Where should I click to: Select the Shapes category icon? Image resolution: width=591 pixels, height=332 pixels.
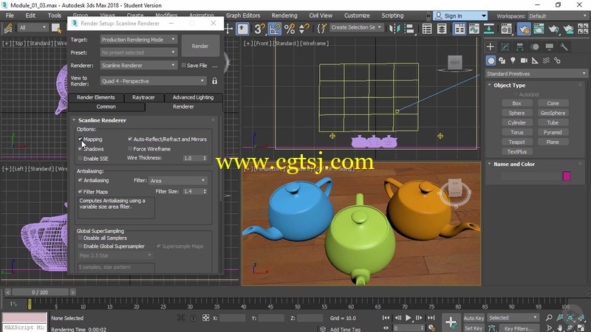[x=502, y=60]
